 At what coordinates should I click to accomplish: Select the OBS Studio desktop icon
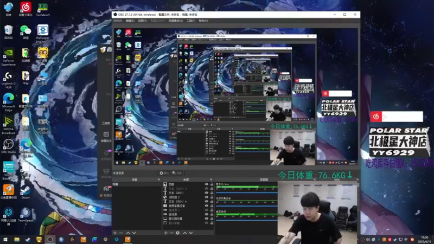point(8,146)
